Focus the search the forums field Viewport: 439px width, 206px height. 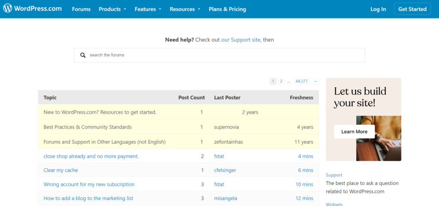(x=219, y=55)
